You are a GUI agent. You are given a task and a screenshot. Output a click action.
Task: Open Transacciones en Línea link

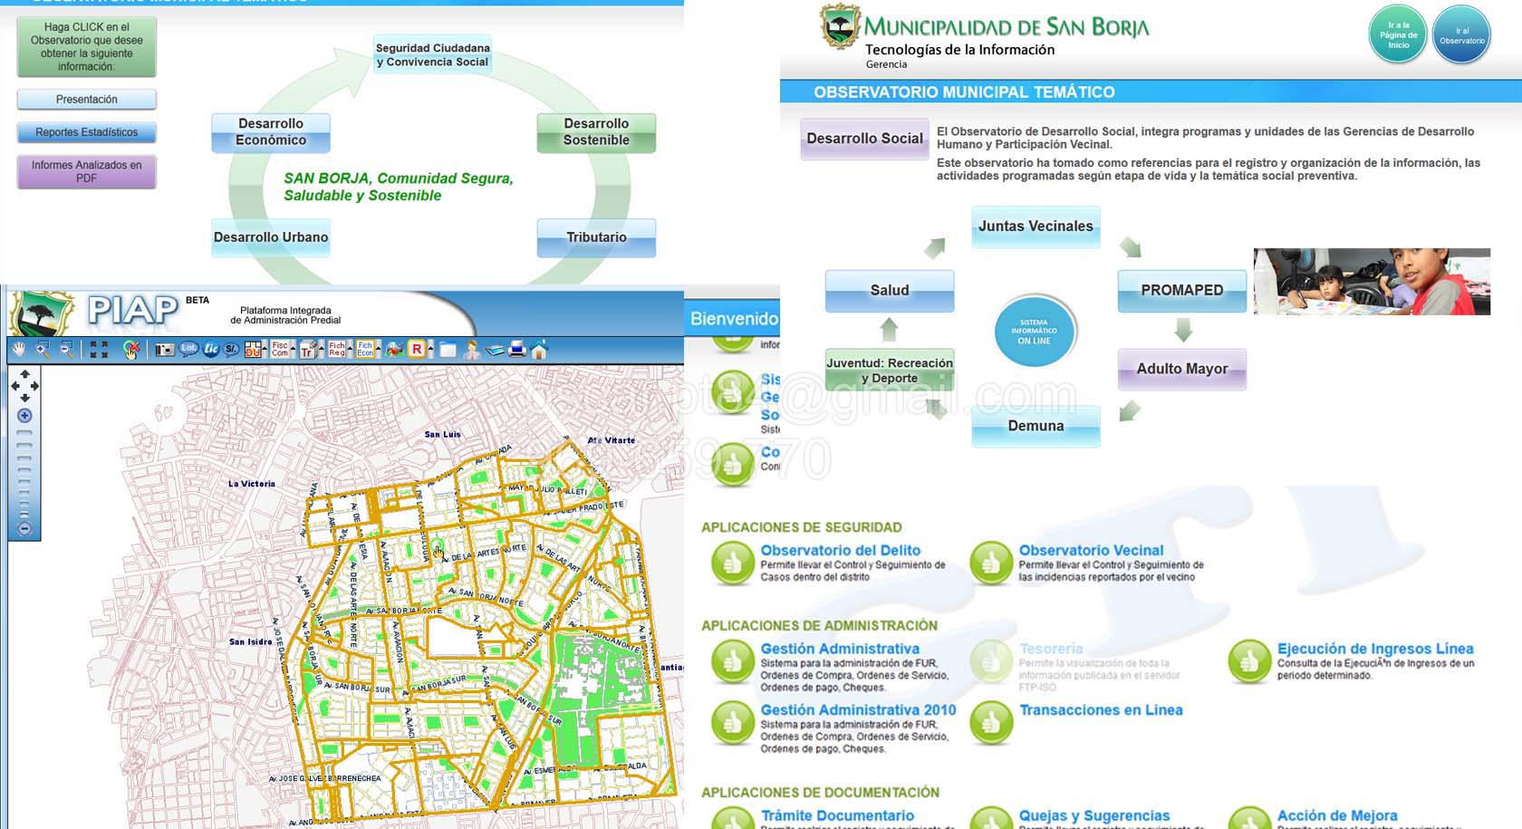click(x=1101, y=710)
